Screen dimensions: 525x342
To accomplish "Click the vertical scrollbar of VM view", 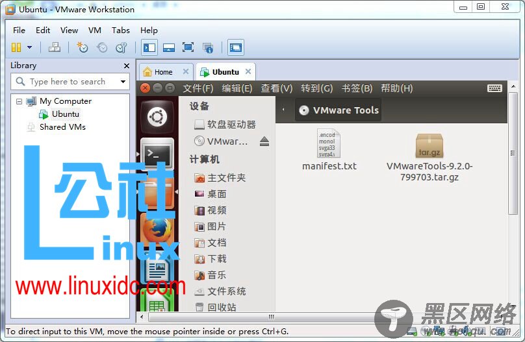I will (513, 154).
